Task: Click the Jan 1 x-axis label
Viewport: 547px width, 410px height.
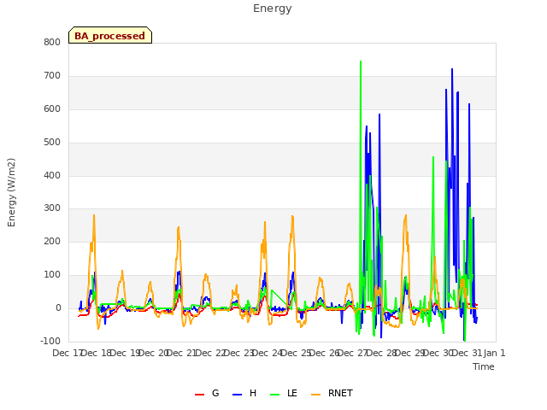Action: pos(494,353)
